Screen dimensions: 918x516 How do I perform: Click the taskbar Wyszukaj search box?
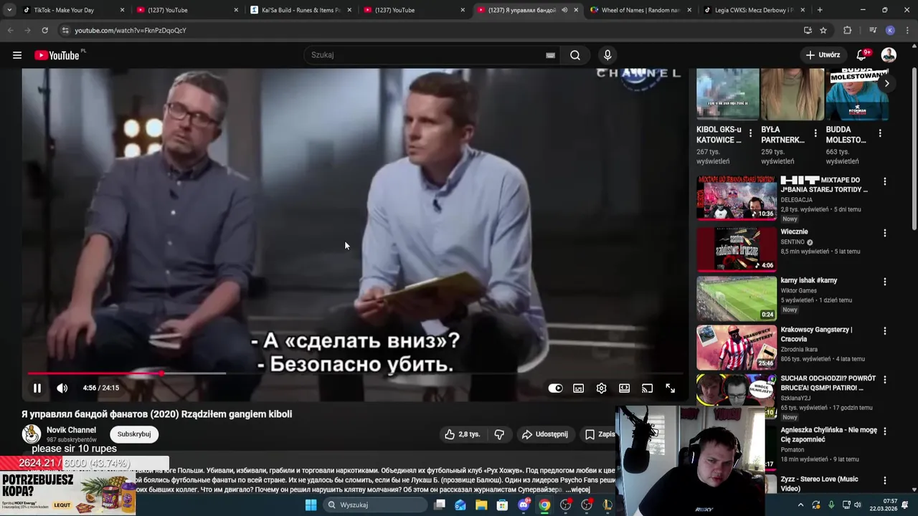tap(375, 505)
